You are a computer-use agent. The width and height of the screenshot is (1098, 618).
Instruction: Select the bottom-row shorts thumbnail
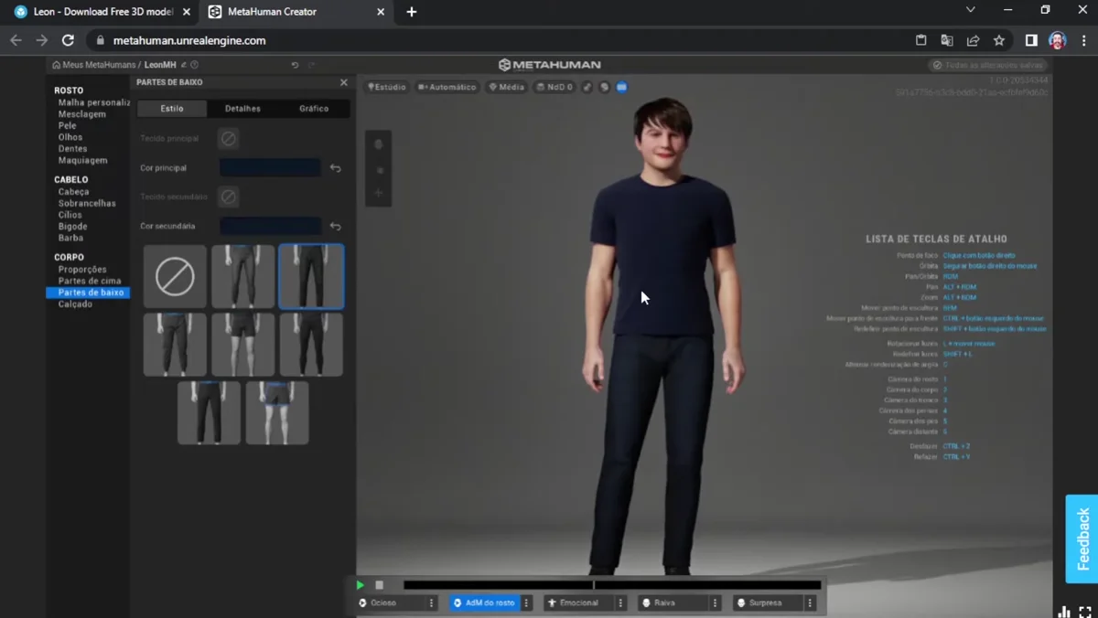coord(277,413)
